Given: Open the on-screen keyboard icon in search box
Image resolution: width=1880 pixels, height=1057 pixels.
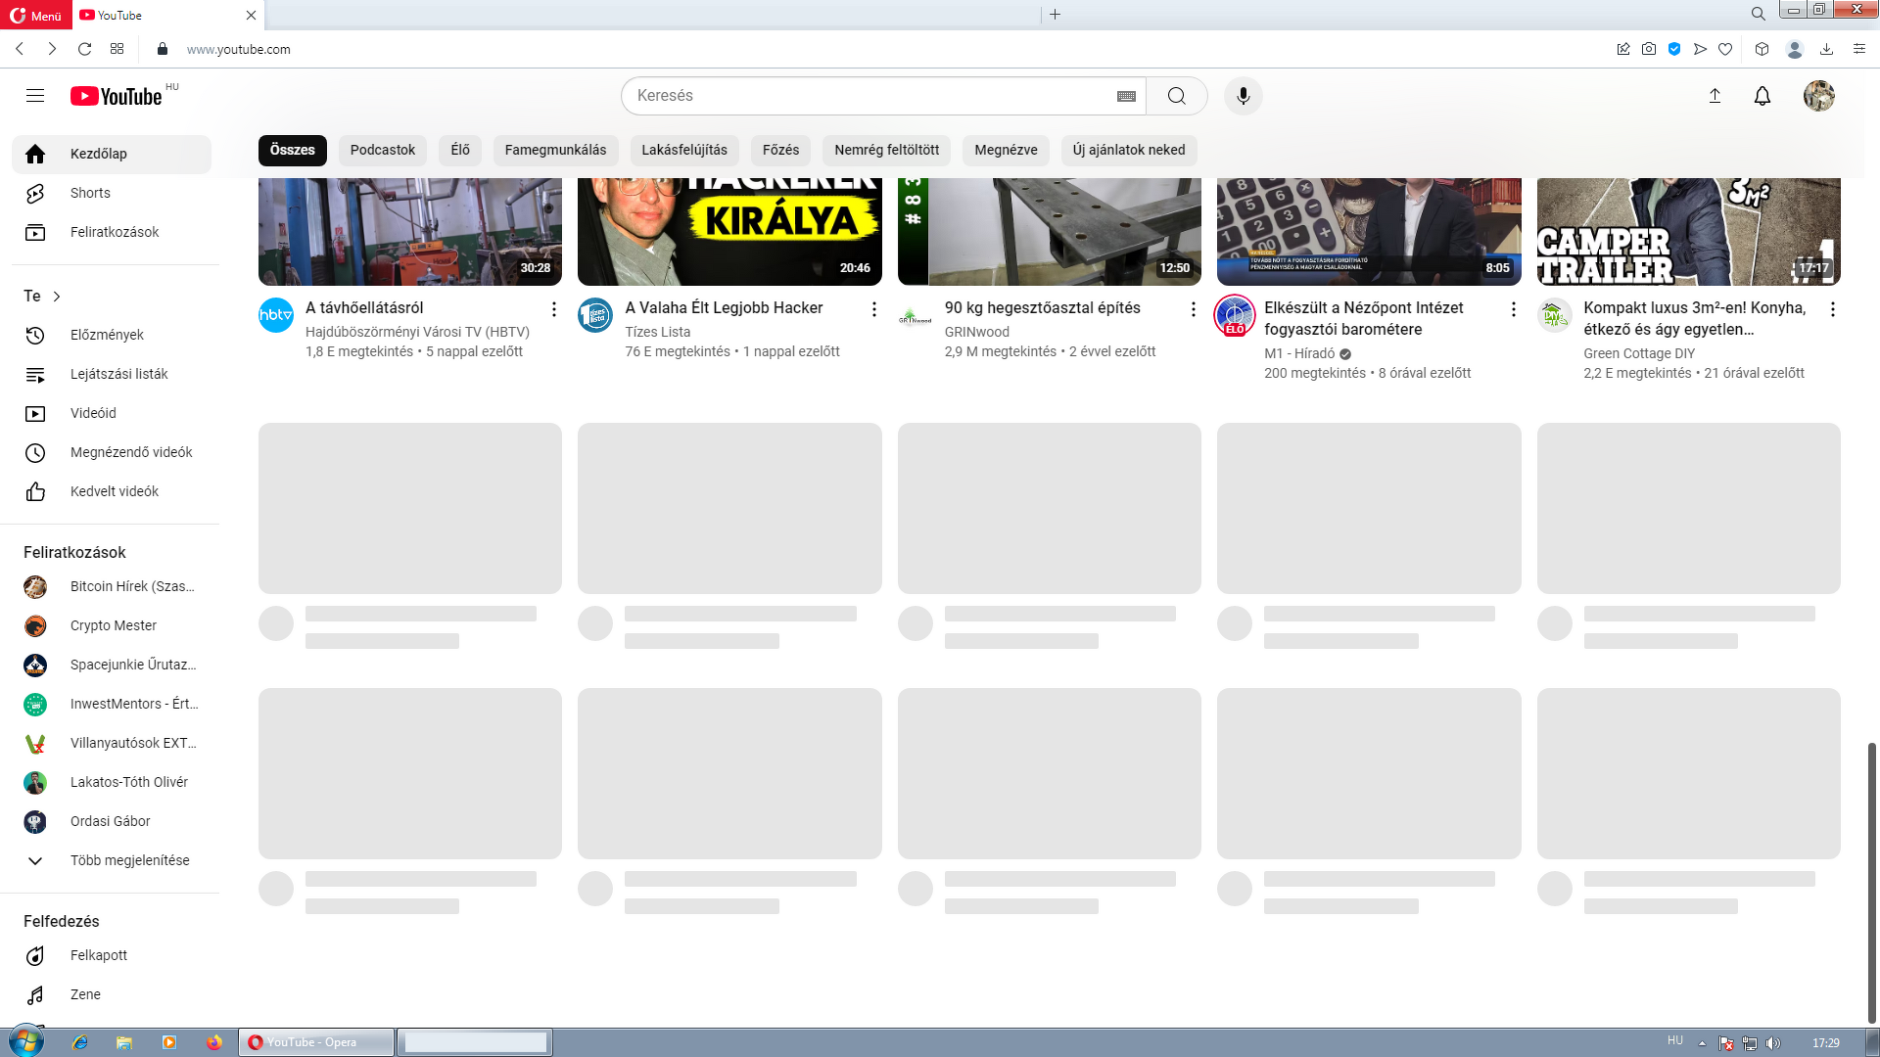Looking at the screenshot, I should click(1126, 96).
